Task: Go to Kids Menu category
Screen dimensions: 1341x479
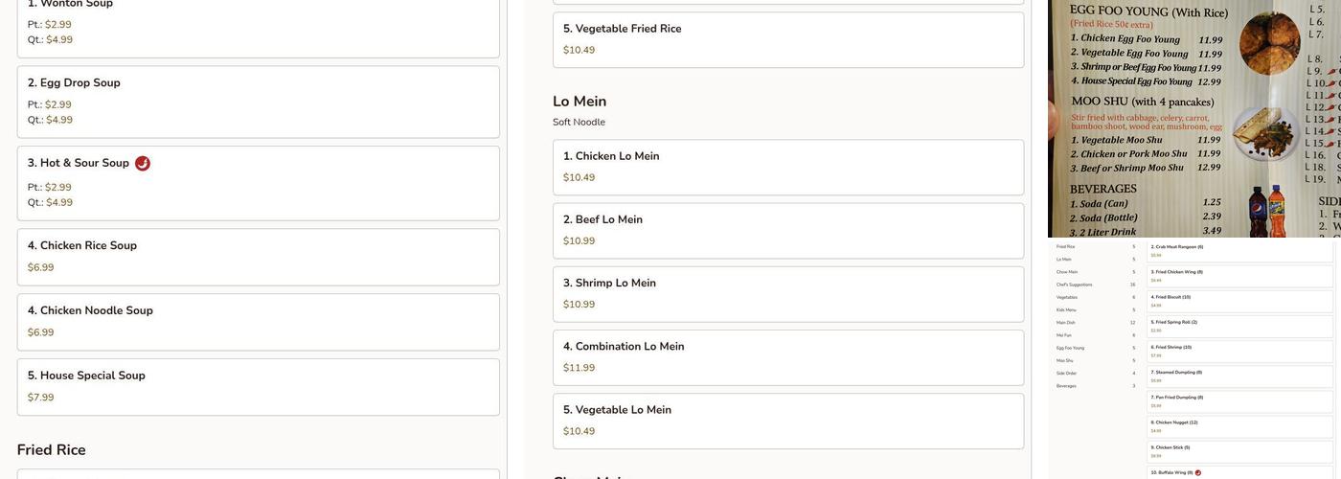Action: click(1066, 309)
